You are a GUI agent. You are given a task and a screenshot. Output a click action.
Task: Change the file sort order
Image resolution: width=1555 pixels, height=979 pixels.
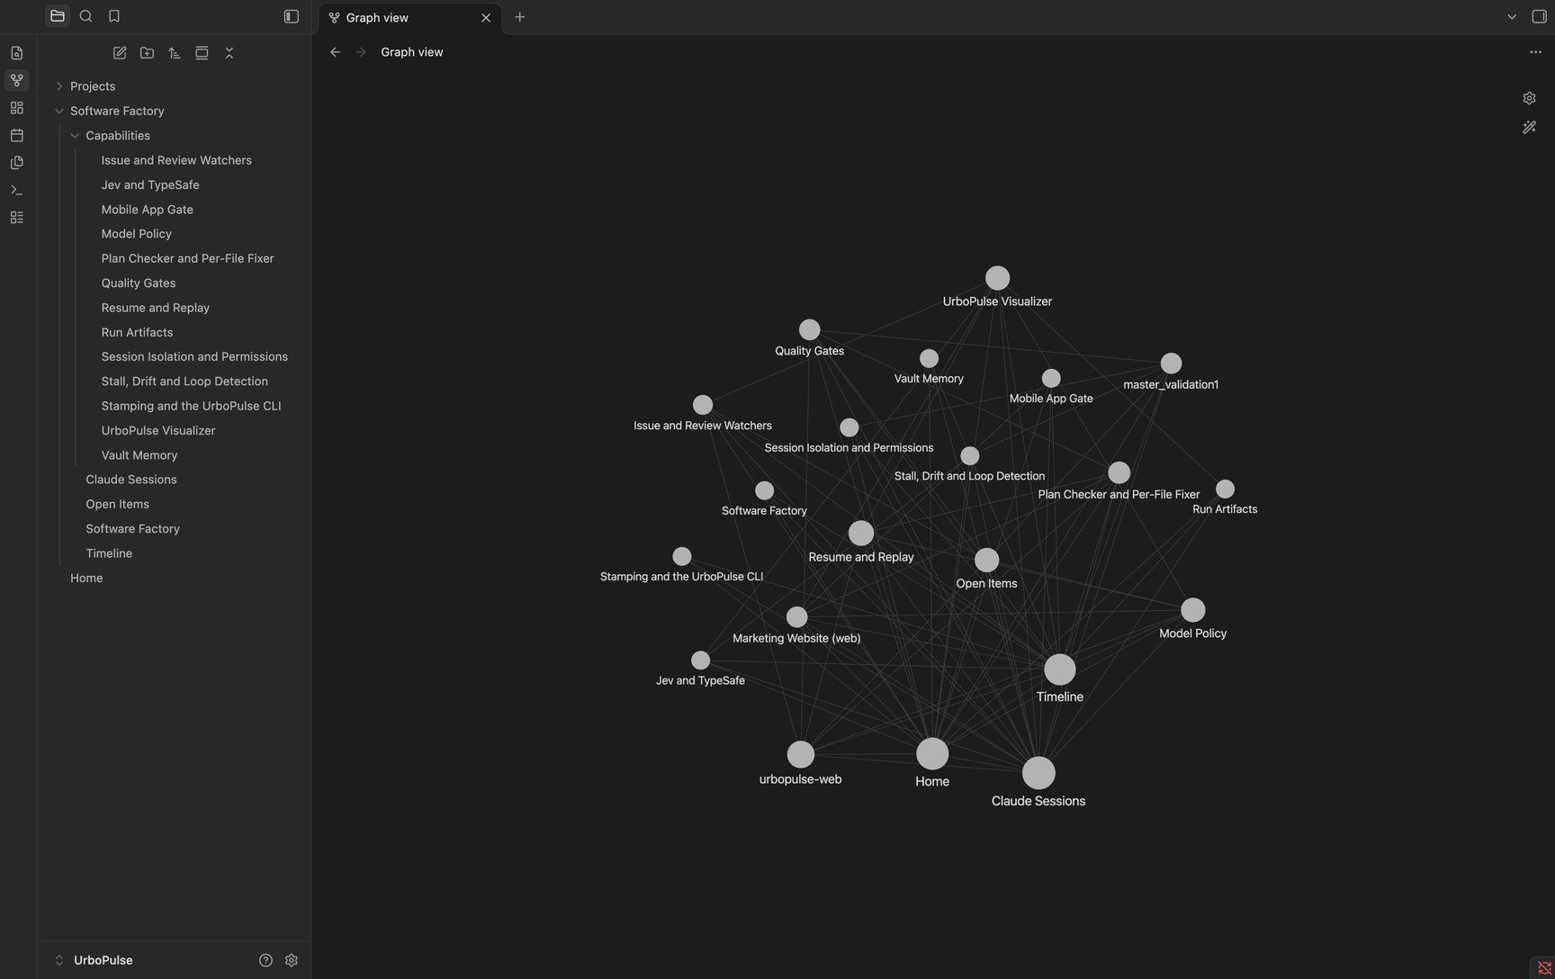[x=175, y=53]
